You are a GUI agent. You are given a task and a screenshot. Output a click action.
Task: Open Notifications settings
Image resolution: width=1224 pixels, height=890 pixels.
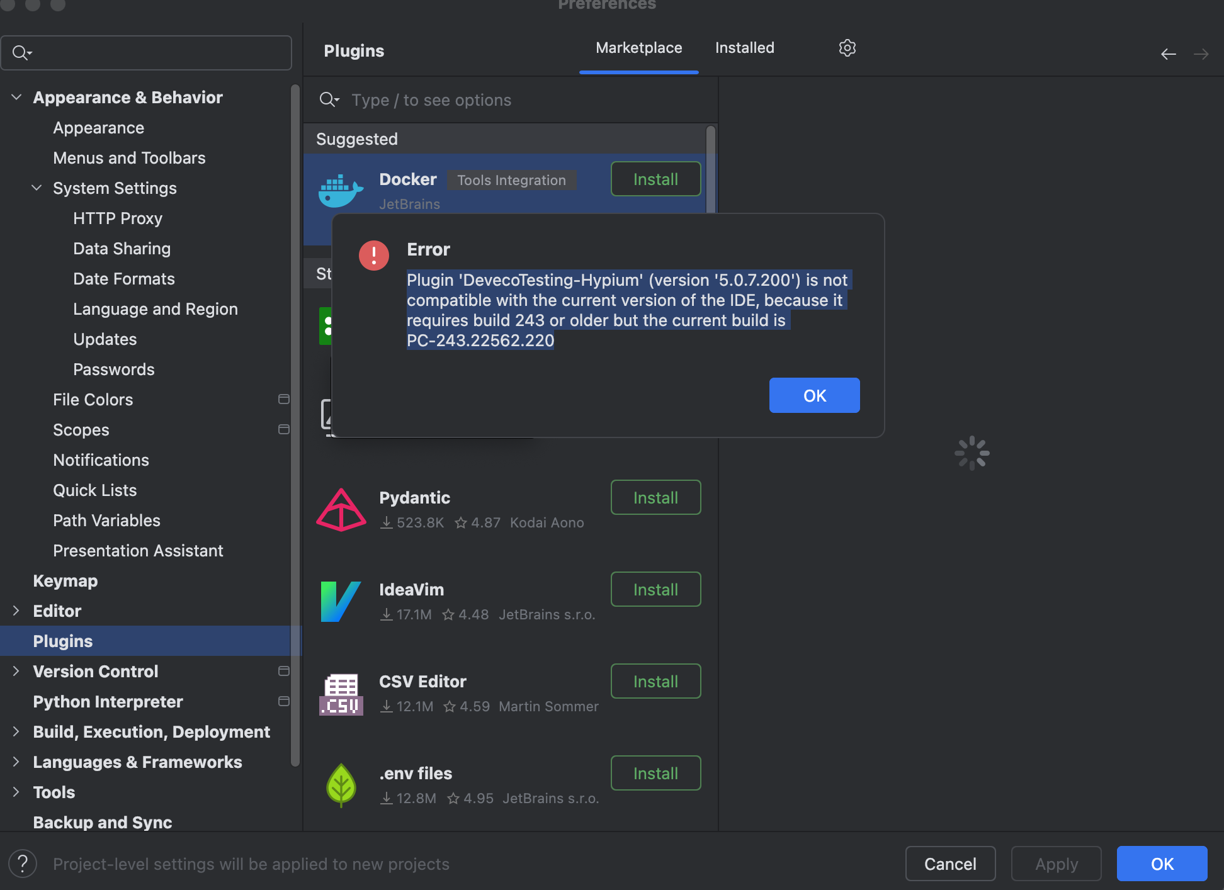101,459
